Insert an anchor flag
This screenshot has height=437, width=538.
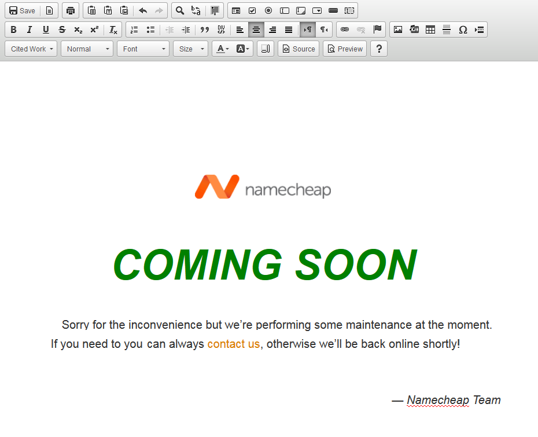pos(377,30)
